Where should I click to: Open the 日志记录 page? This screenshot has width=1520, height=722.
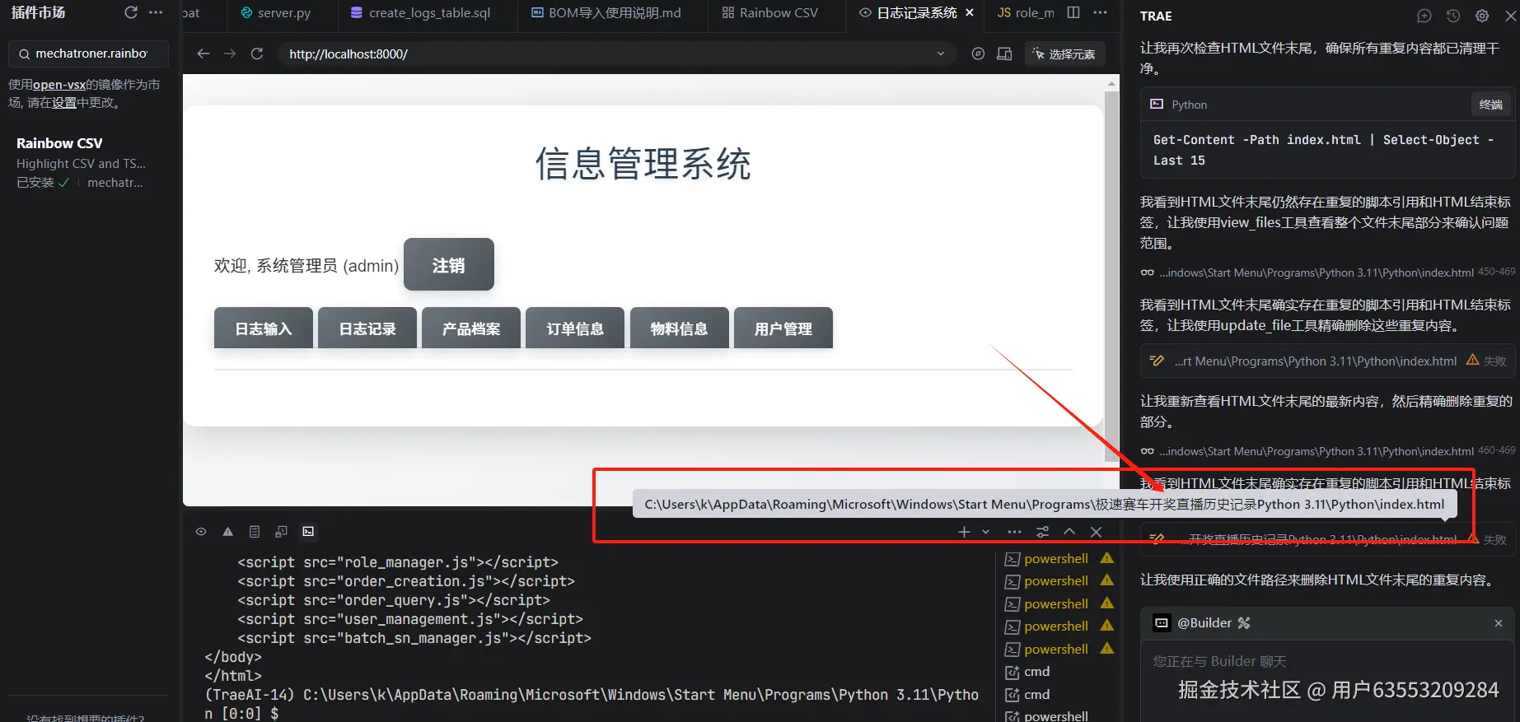pos(367,328)
